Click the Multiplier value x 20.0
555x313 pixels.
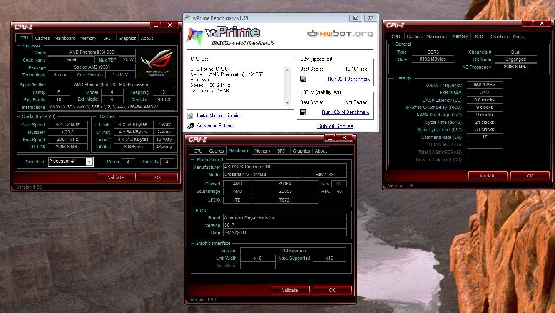tap(67, 132)
